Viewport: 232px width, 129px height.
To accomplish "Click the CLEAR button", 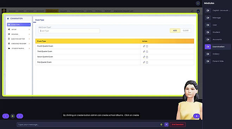I will tap(186, 30).
